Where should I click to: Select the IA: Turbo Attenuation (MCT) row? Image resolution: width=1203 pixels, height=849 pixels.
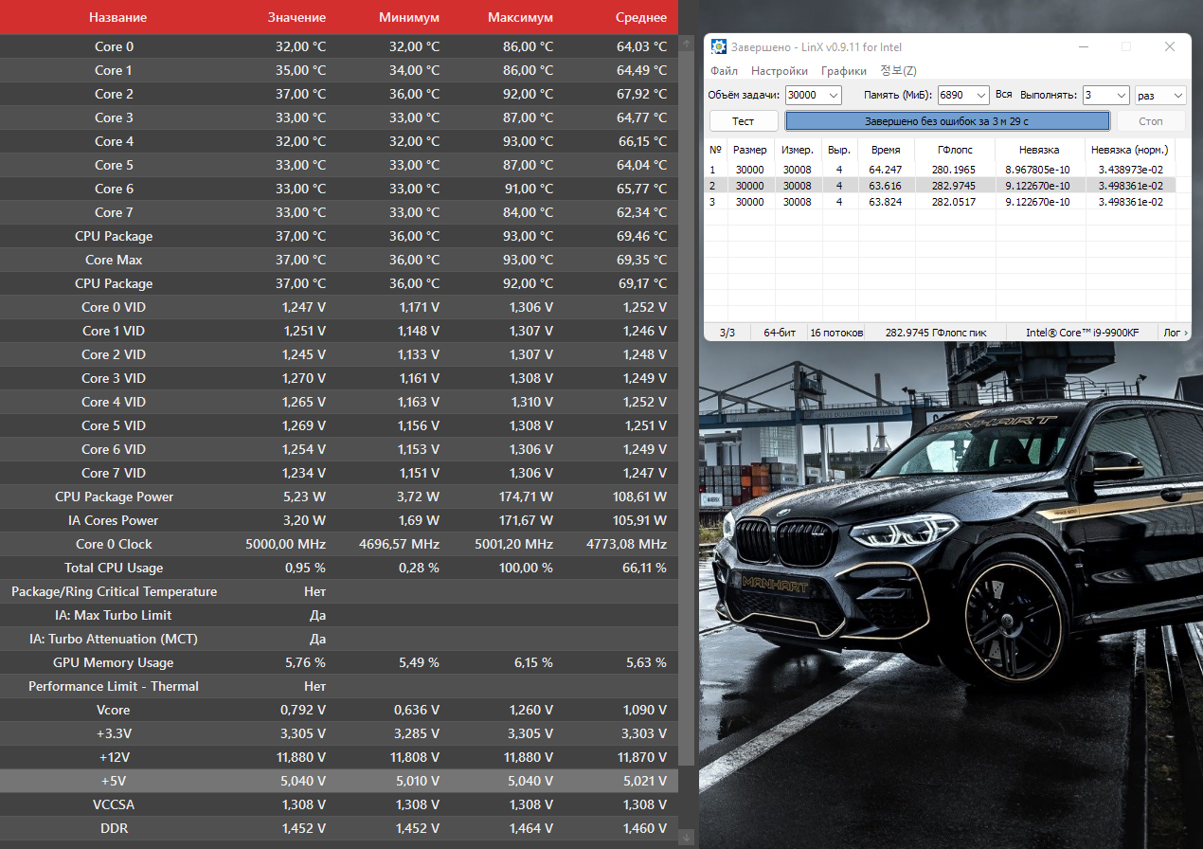pos(339,639)
